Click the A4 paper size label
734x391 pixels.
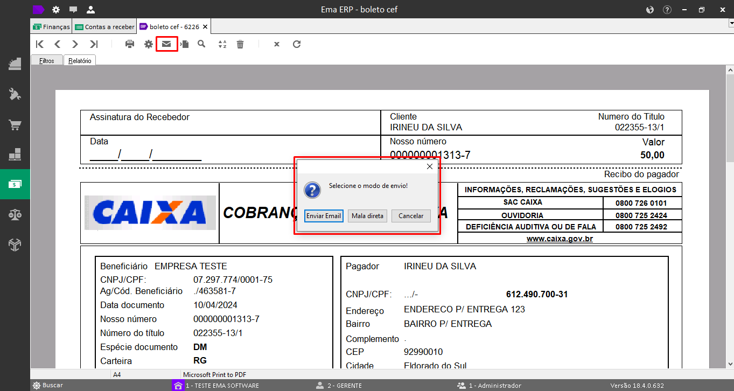coord(117,374)
